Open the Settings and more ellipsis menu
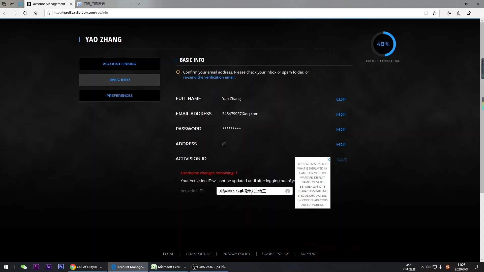The height and width of the screenshot is (272, 484). (479, 13)
